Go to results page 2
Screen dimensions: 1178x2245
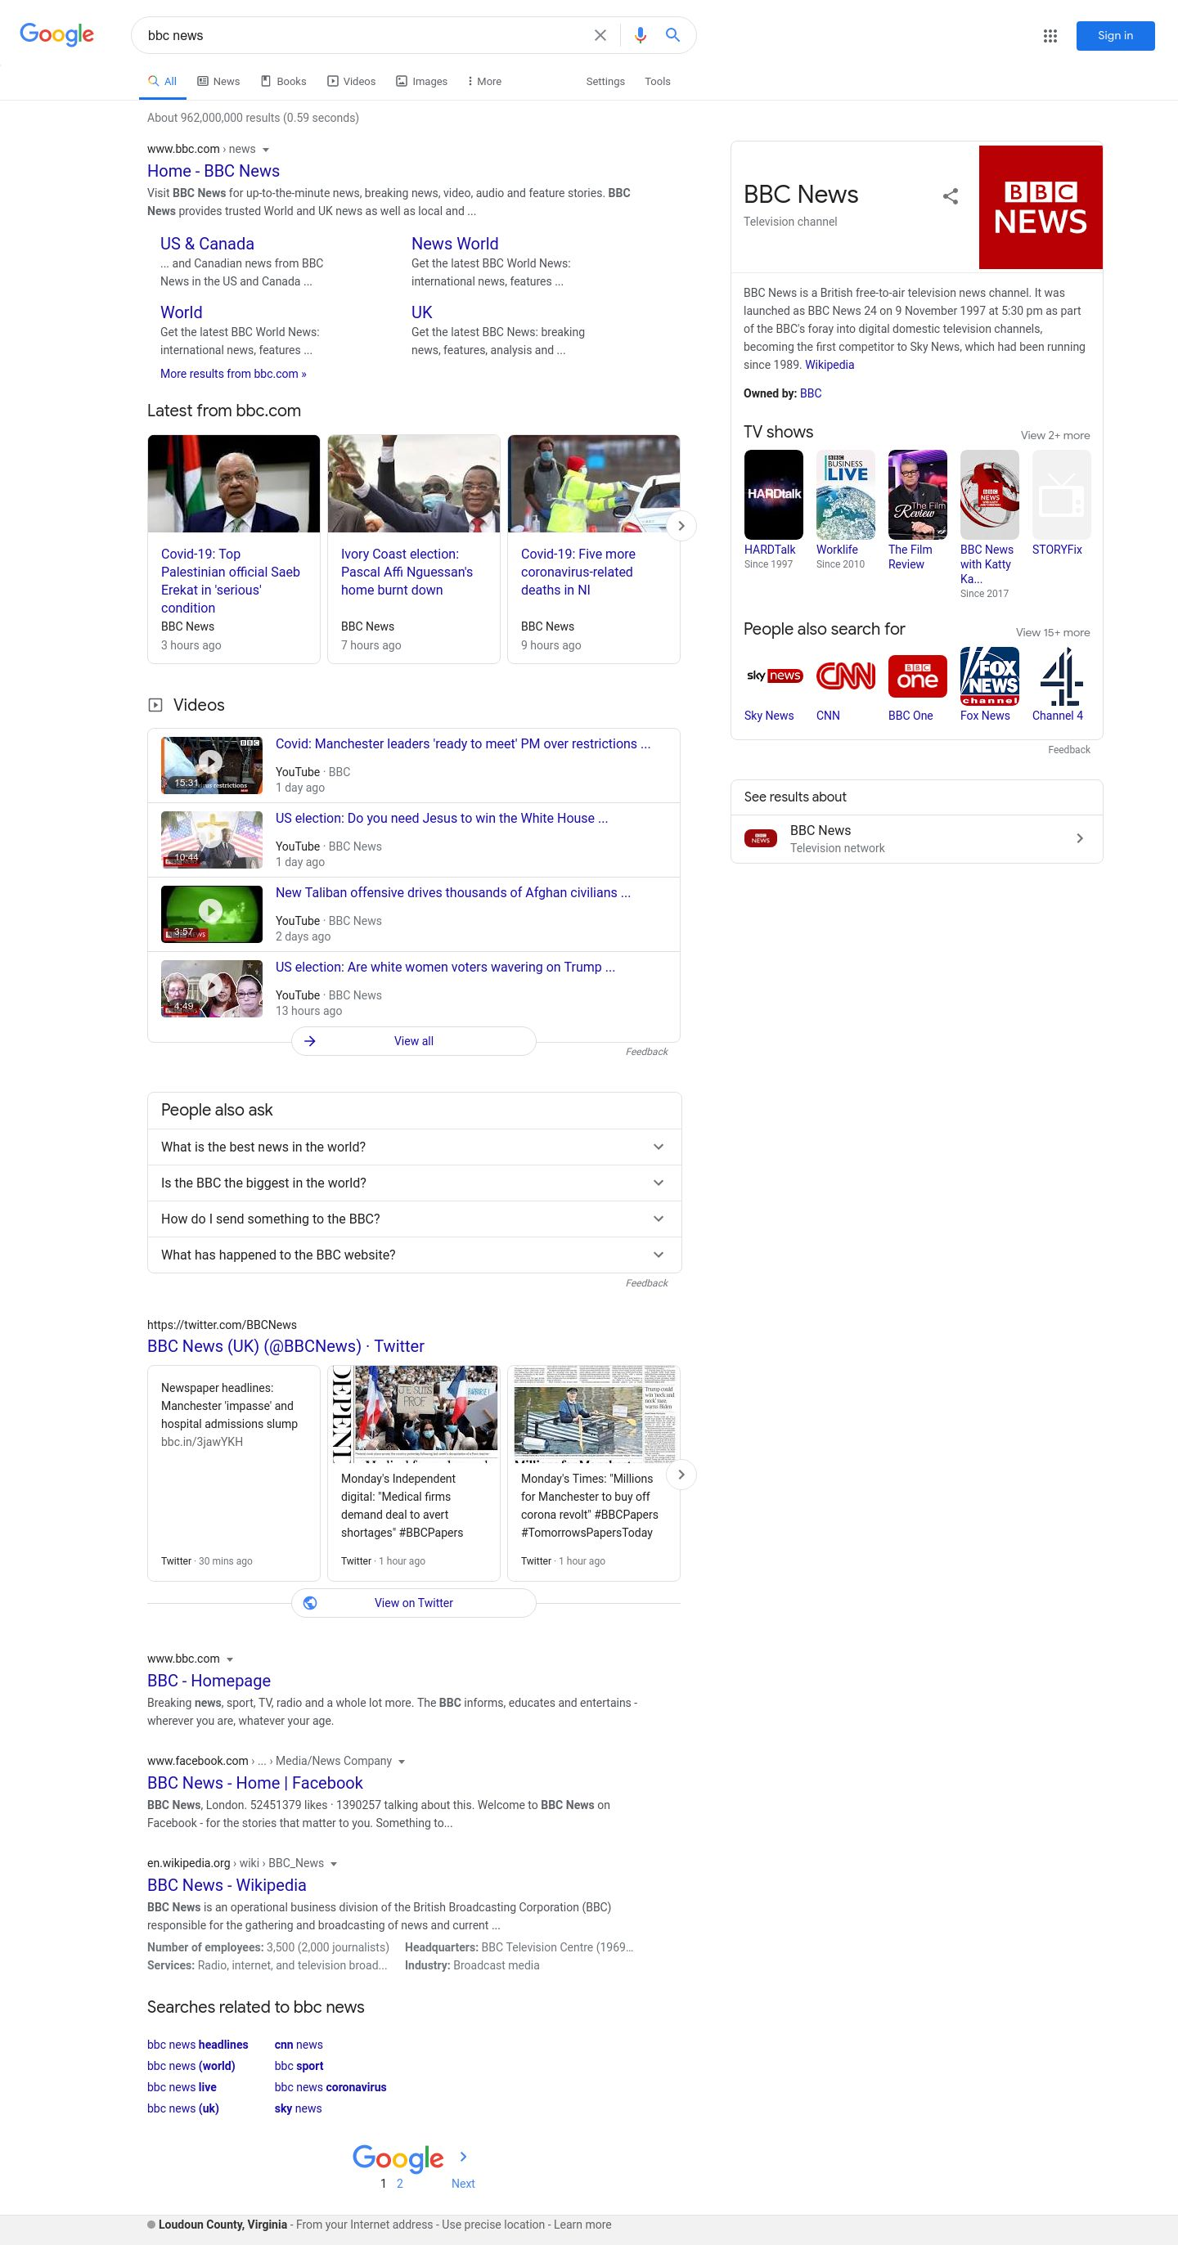click(x=399, y=2183)
